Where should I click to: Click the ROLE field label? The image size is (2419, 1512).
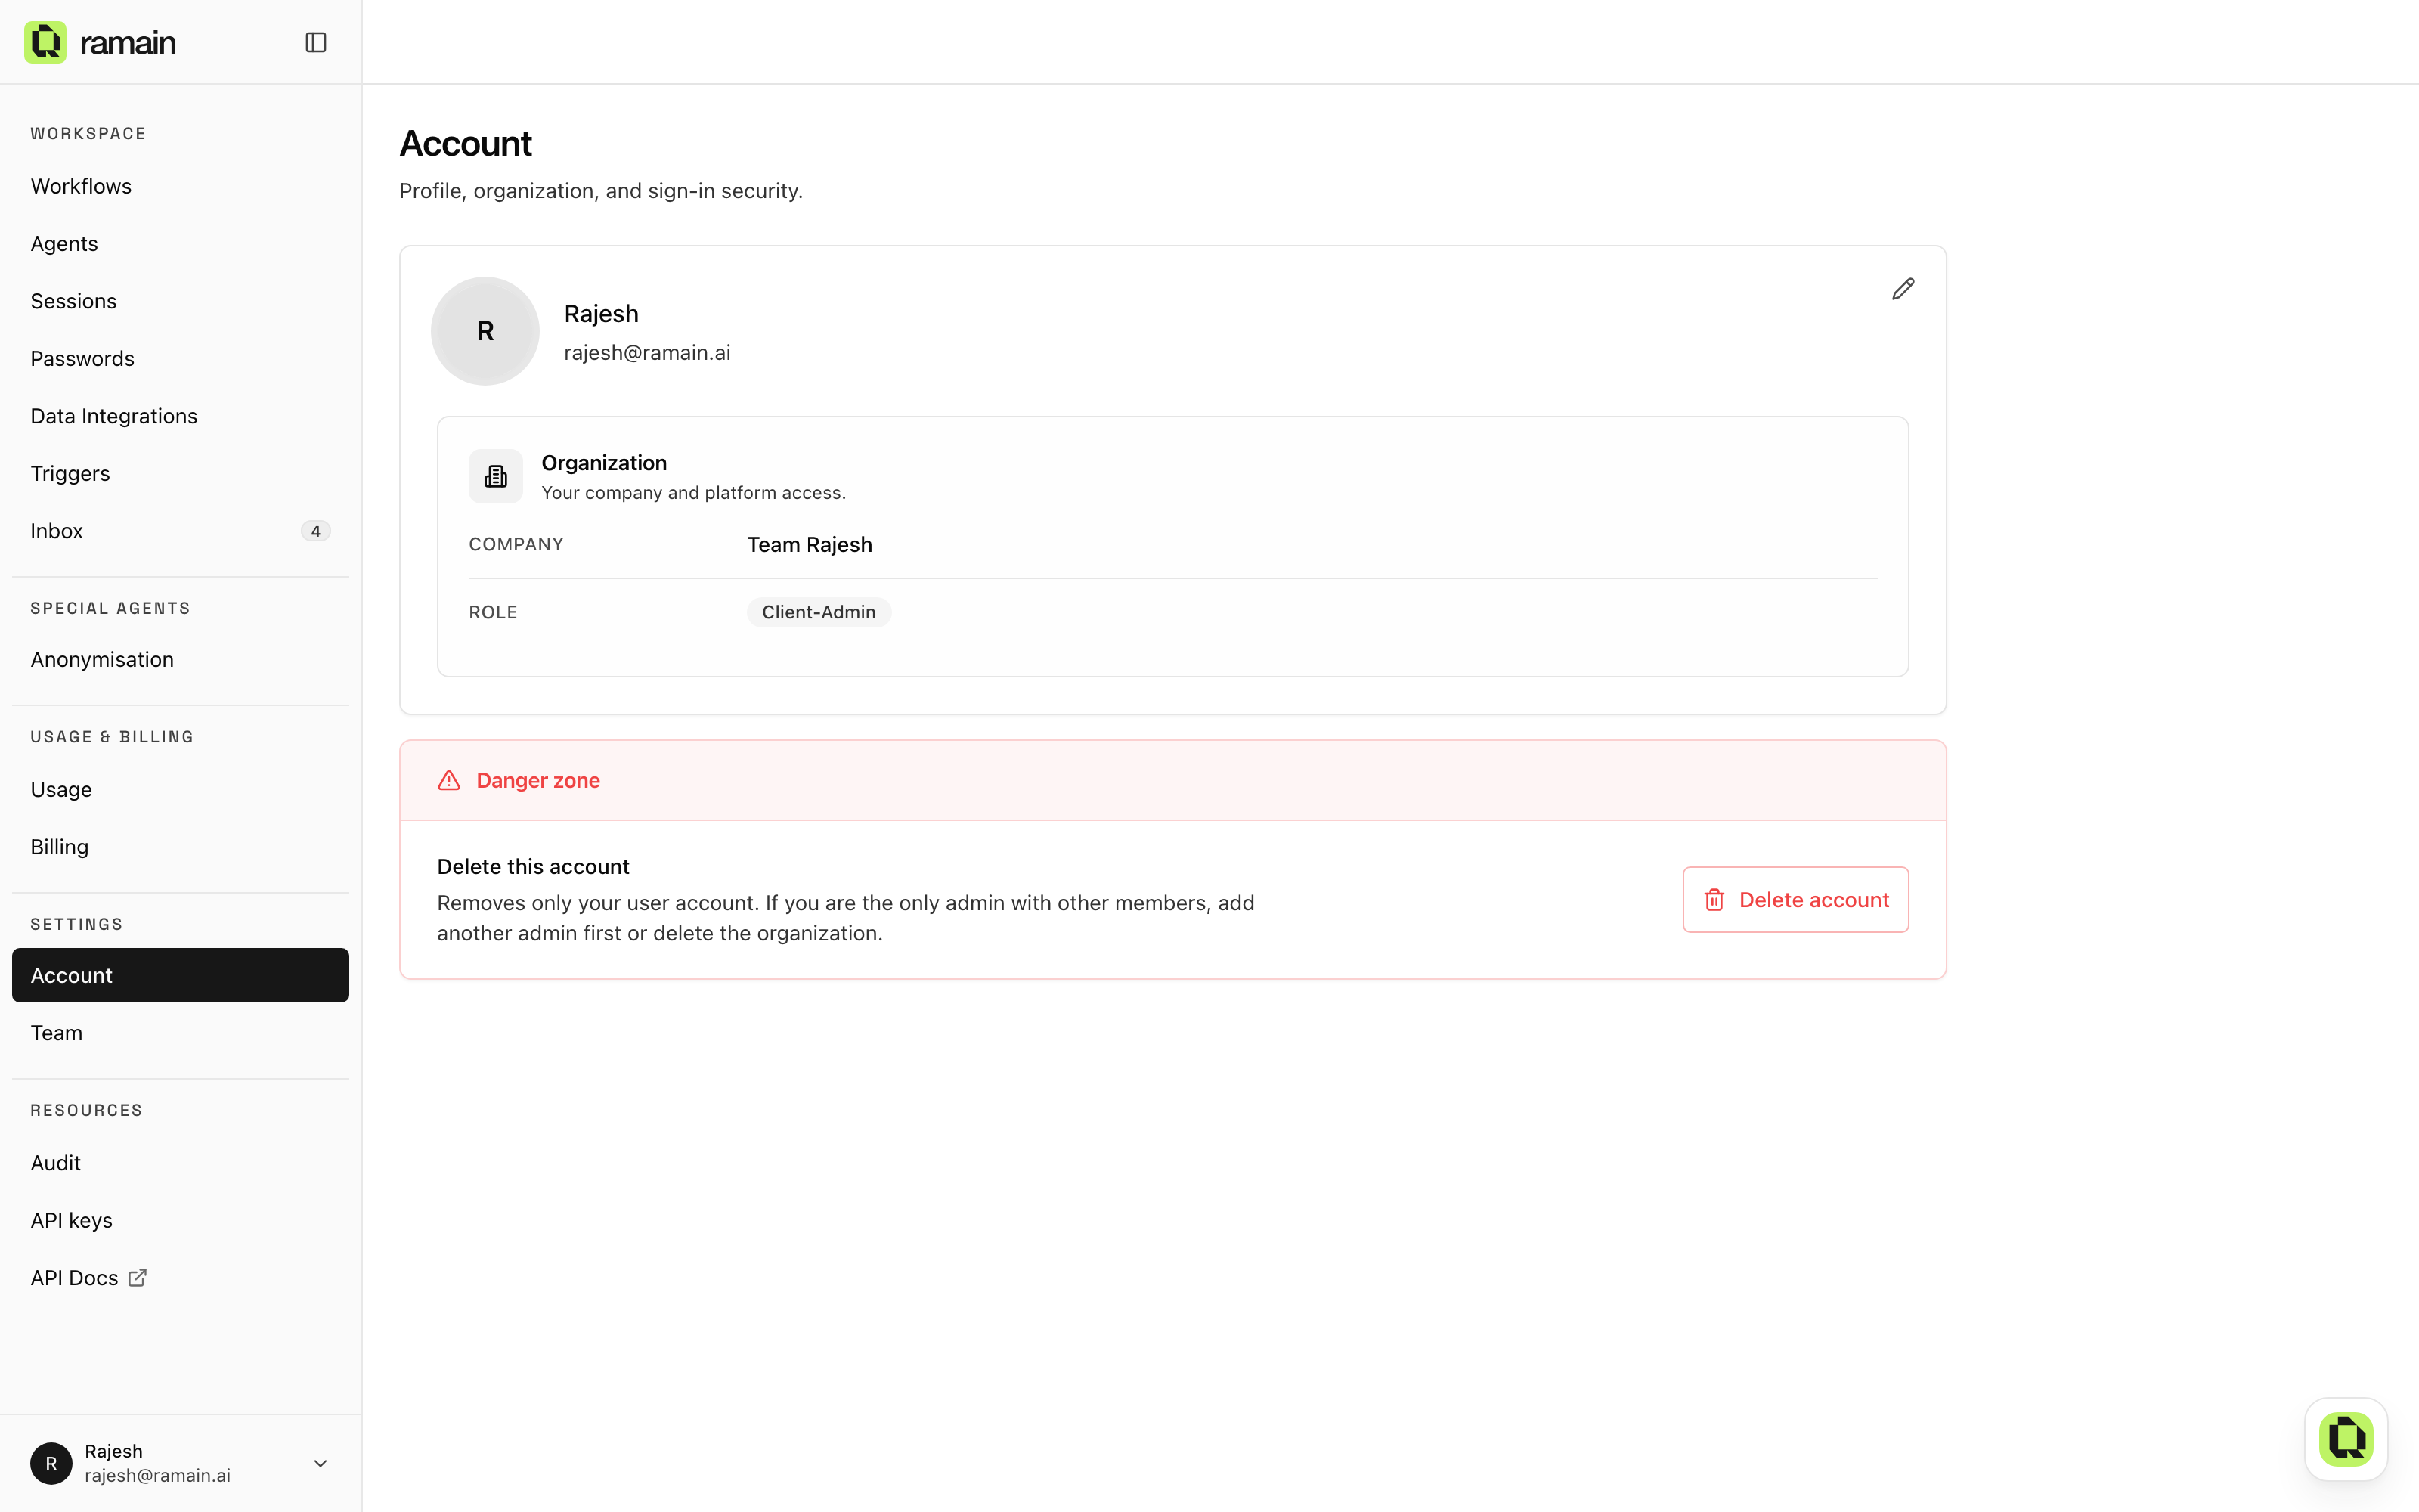point(493,612)
